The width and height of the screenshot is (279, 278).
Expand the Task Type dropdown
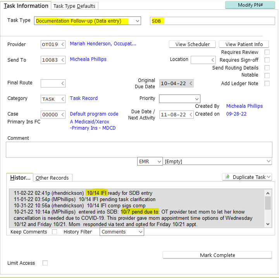click(x=138, y=21)
